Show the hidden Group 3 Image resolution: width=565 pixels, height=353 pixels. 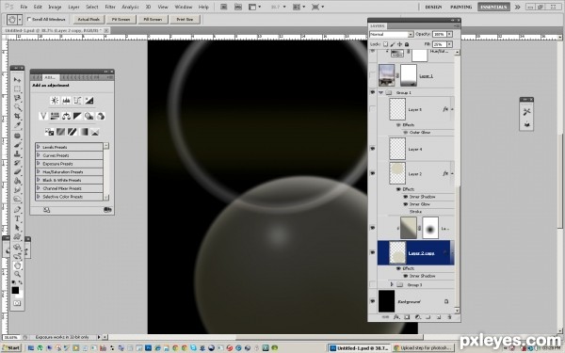pos(373,284)
